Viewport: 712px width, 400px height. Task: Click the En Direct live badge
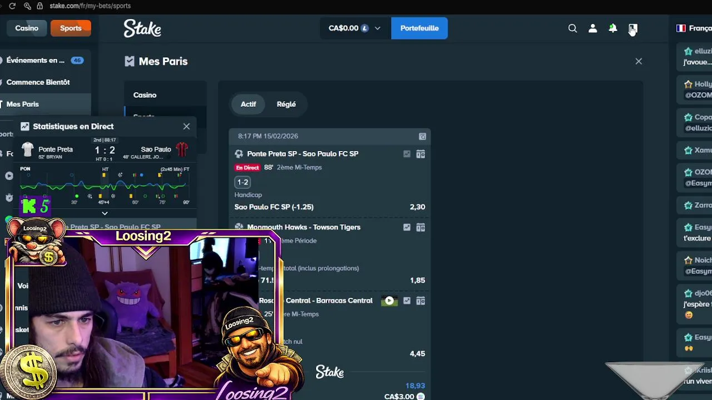[247, 167]
